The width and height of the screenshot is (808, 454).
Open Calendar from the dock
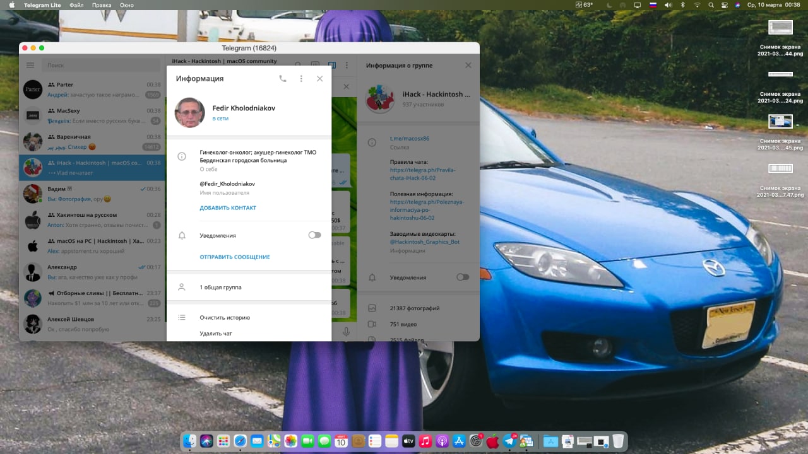click(341, 441)
